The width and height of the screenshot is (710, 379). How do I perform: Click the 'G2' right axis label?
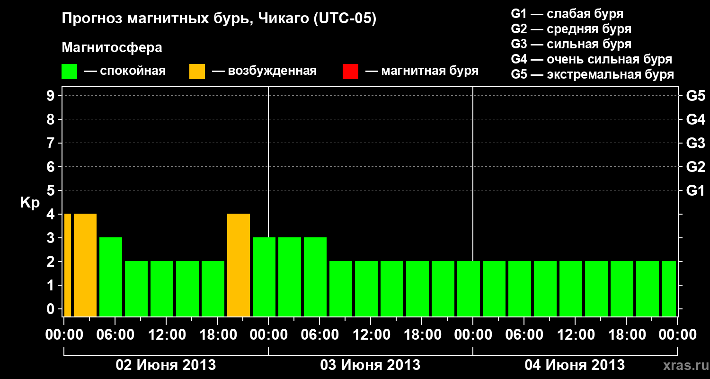(695, 167)
